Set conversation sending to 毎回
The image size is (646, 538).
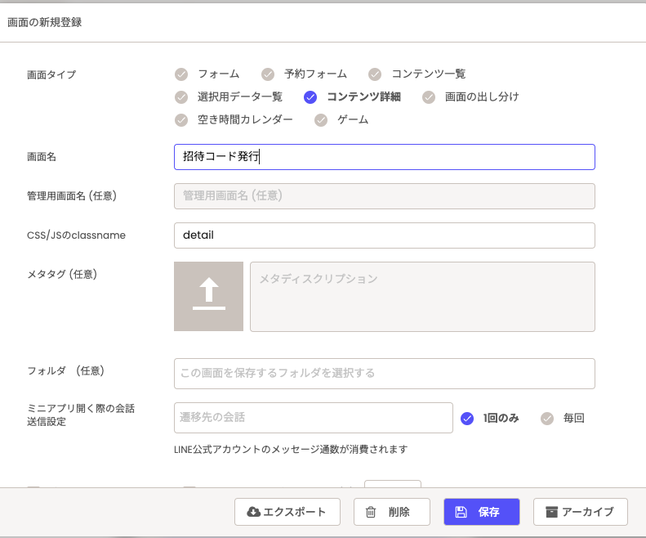coord(547,418)
